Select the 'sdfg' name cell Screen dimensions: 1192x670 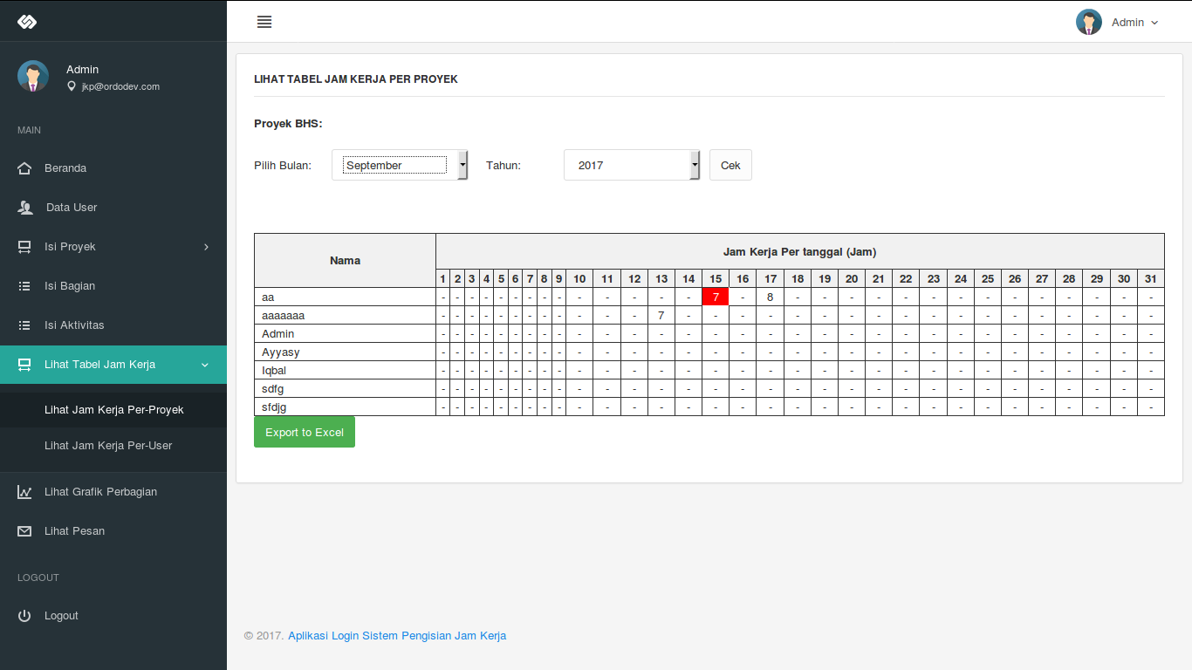coord(345,388)
